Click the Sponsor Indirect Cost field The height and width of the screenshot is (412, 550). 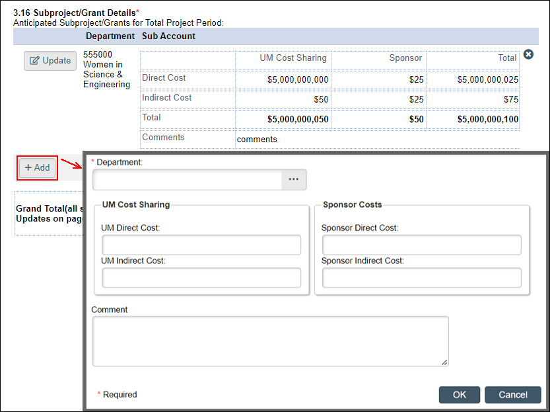422,278
